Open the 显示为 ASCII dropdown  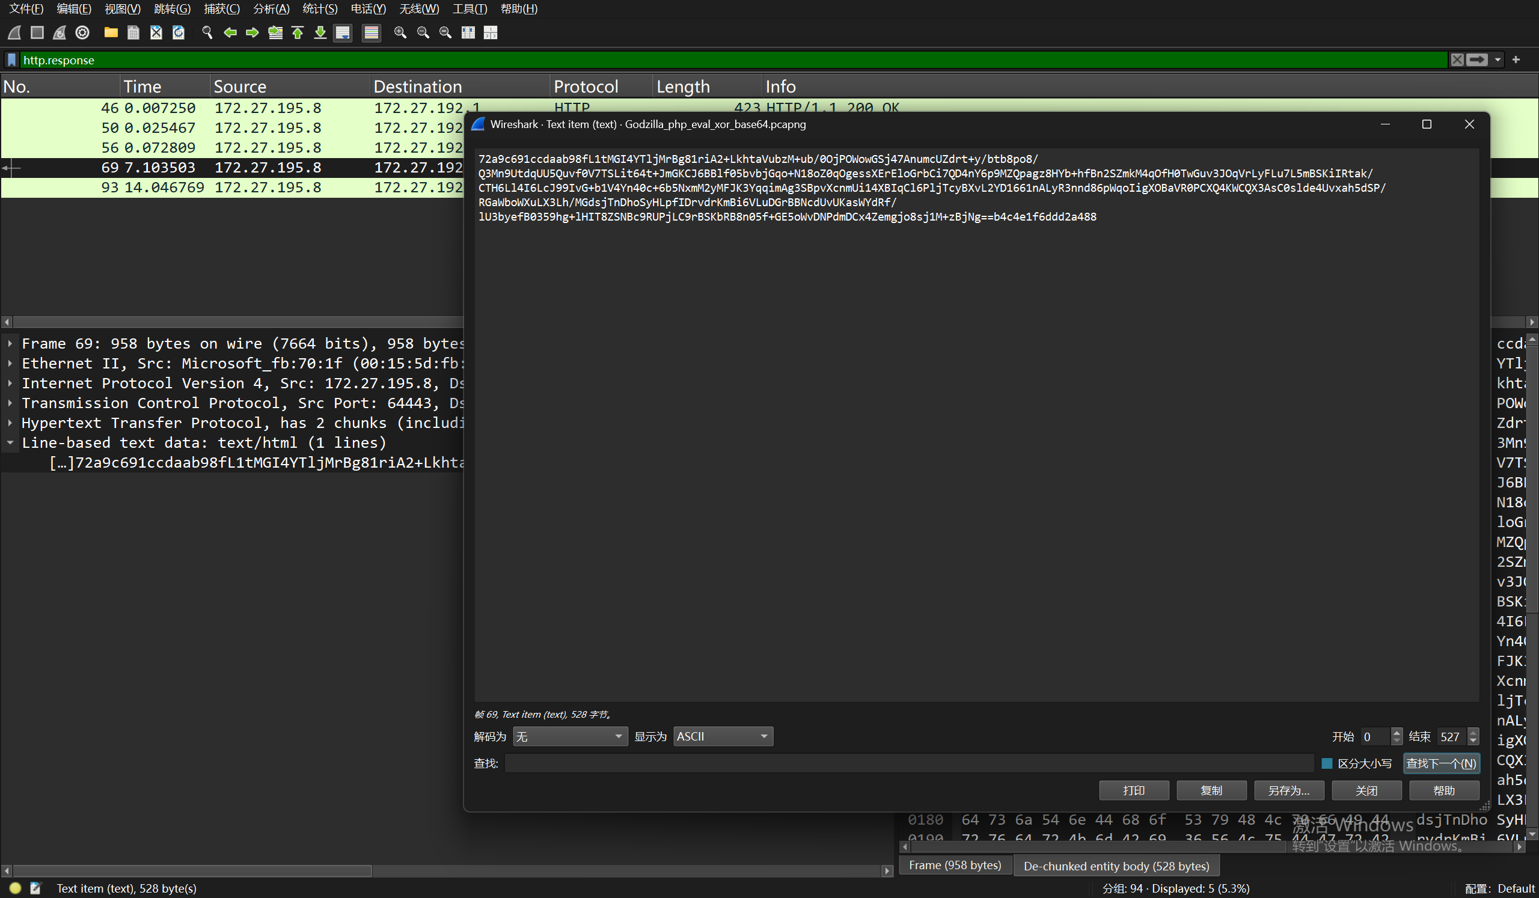click(723, 736)
